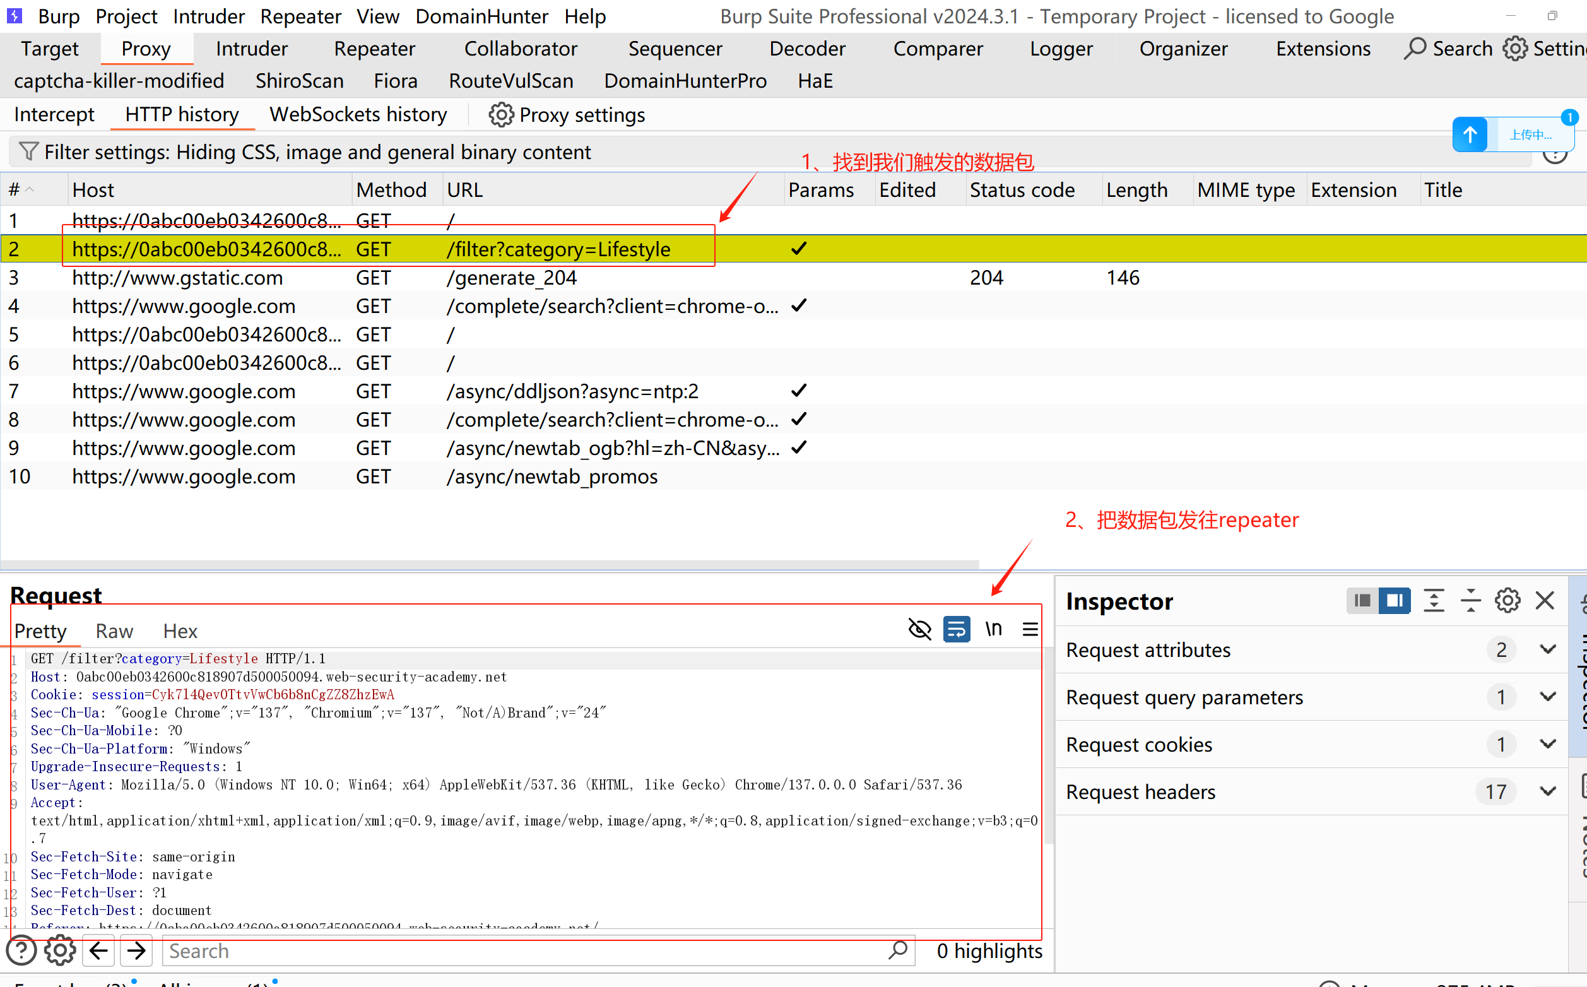Switch Inspector to right-docked layout
1587x987 pixels.
(1395, 601)
